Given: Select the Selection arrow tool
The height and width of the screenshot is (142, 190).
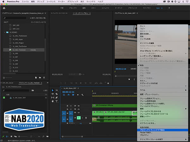Looking at the screenshot, I should [53, 90].
